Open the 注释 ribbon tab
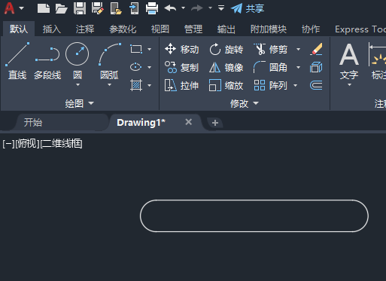Image resolution: width=386 pixels, height=281 pixels. pos(85,29)
